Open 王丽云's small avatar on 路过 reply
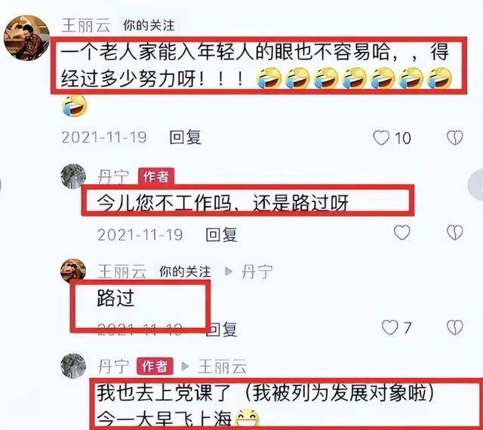This screenshot has width=483, height=430. (73, 271)
